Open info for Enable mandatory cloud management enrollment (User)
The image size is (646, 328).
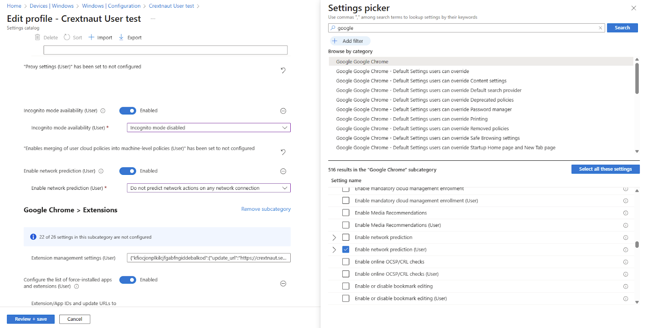625,201
